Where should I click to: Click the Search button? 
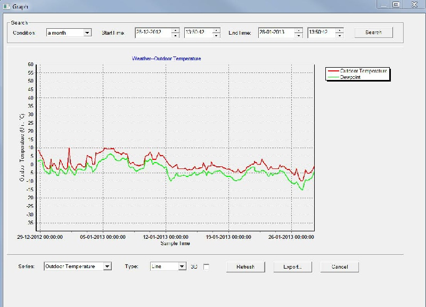pyautogui.click(x=373, y=33)
